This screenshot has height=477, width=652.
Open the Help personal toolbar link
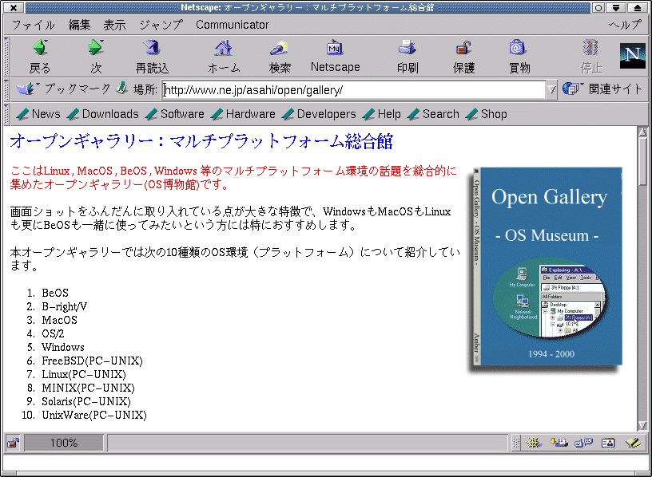pyautogui.click(x=382, y=114)
